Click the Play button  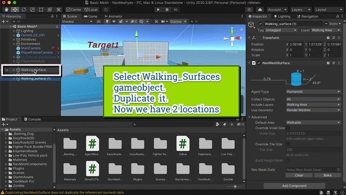coord(158,10)
